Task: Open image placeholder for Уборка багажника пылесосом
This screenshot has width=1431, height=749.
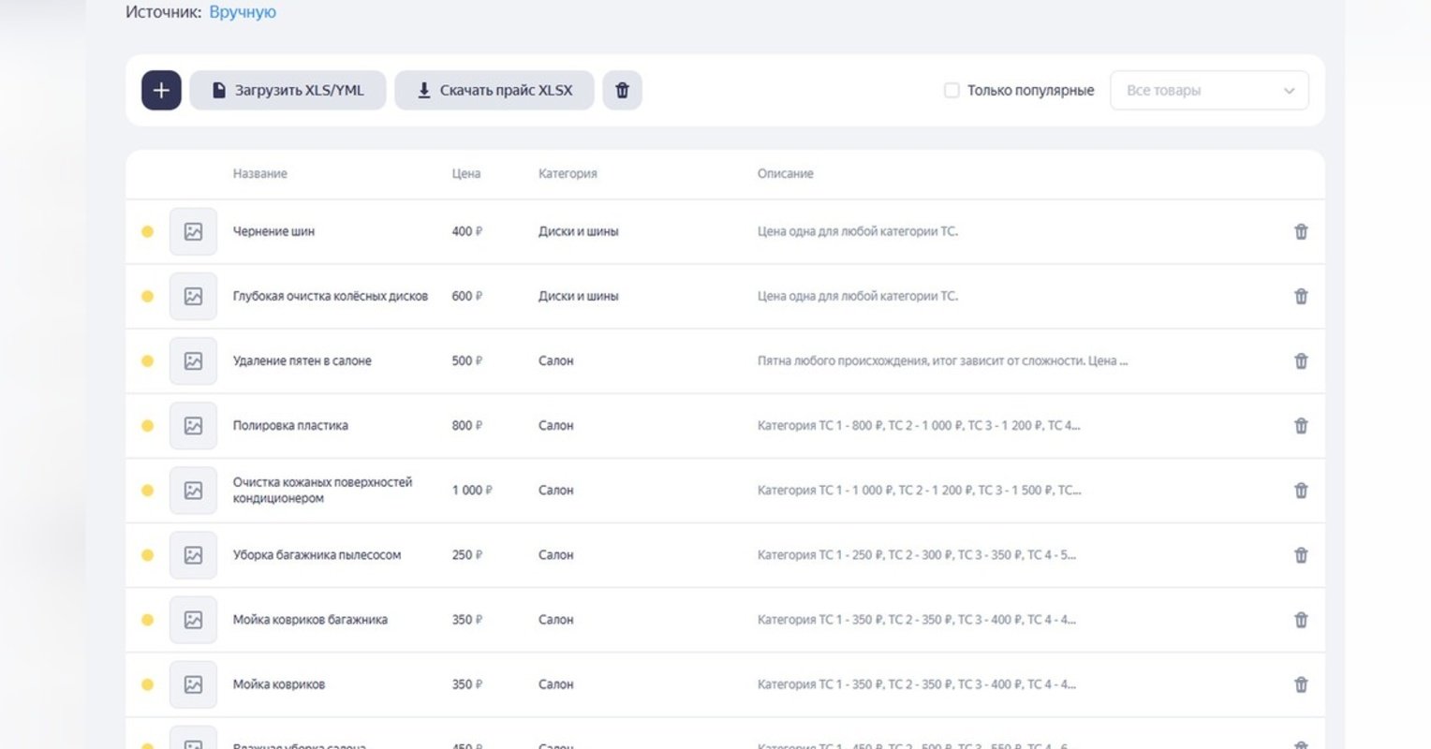Action: click(193, 554)
